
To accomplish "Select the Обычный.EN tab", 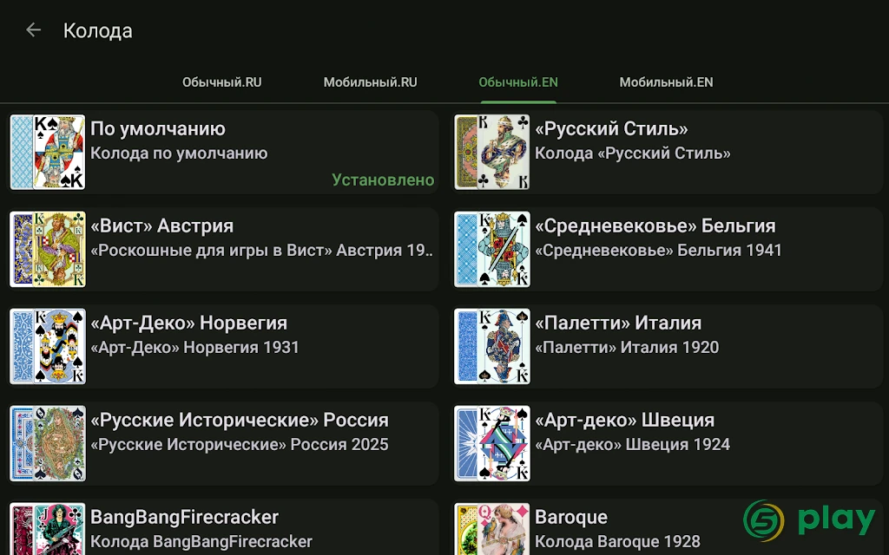I will coord(518,82).
